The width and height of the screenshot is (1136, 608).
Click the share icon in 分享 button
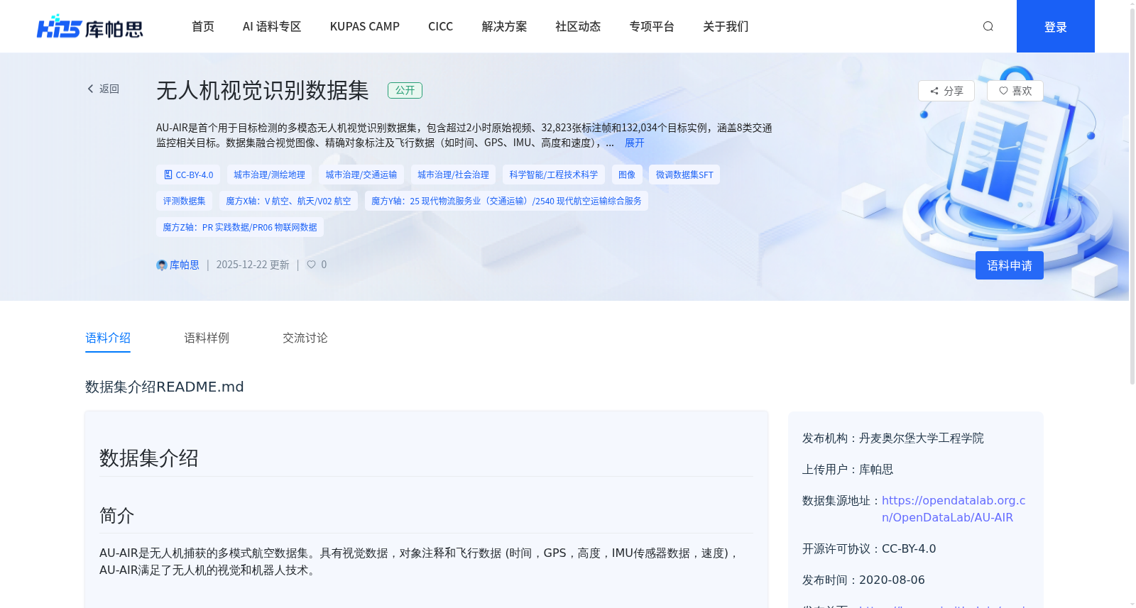click(934, 91)
